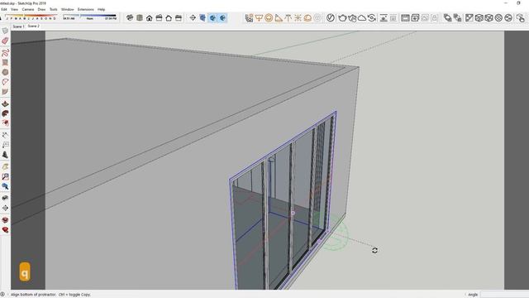The width and height of the screenshot is (529, 298).
Task: Click the Angle measurement input field
Action: click(x=504, y=295)
